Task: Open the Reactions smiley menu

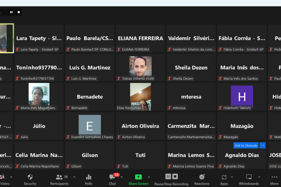Action: (x=202, y=180)
